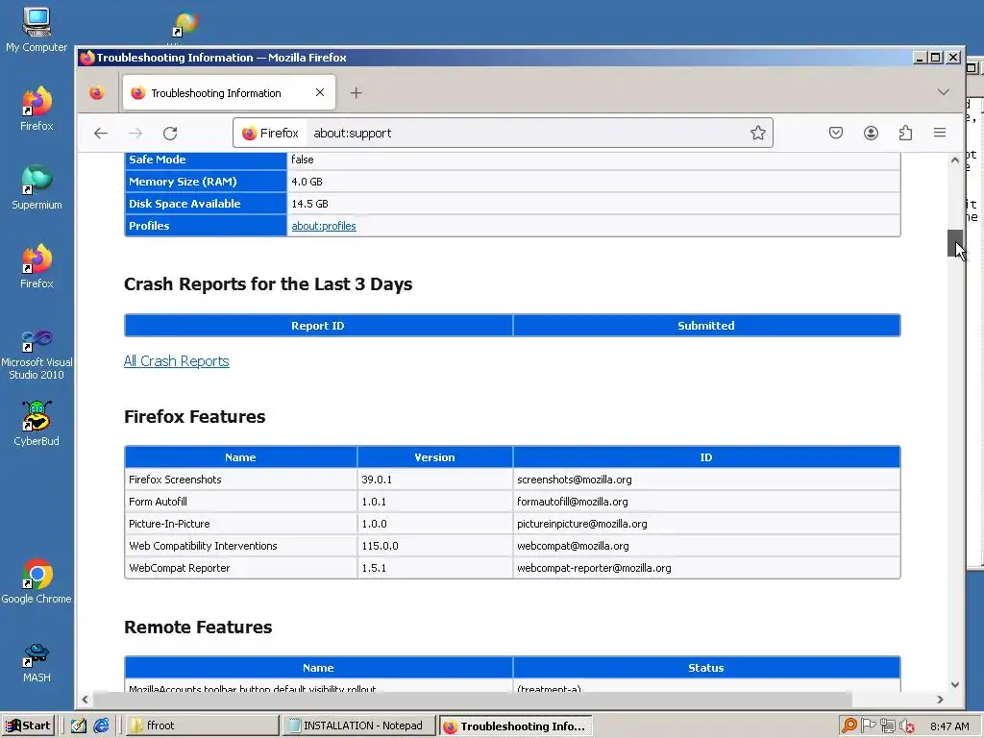Viewport: 984px width, 738px height.
Task: Bookmark this page with the star icon
Action: pos(757,133)
